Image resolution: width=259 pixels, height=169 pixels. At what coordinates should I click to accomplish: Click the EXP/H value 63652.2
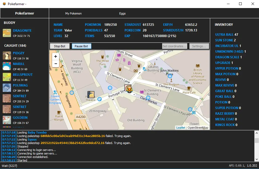tap(191, 25)
